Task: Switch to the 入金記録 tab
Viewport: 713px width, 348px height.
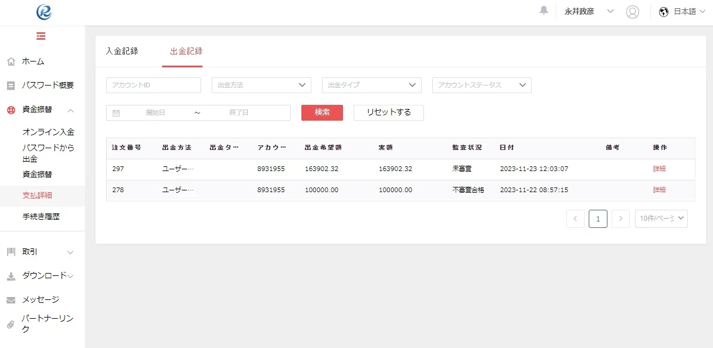Action: coord(123,51)
